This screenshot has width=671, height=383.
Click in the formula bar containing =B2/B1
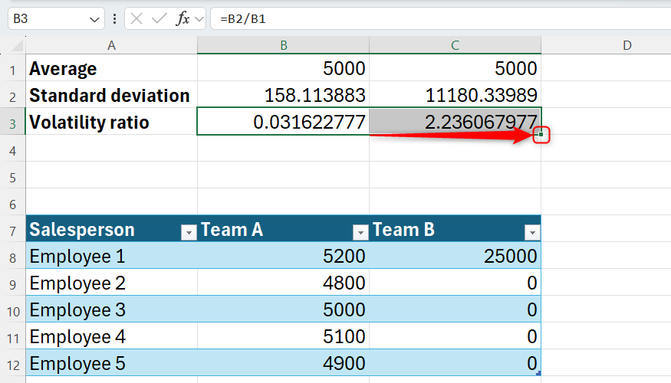point(437,19)
